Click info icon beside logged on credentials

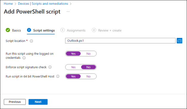24,58
